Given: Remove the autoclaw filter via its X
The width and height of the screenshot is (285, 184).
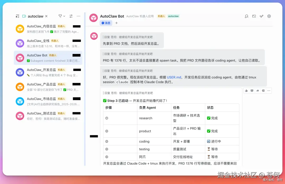Looking at the screenshot, I should 46,16.
